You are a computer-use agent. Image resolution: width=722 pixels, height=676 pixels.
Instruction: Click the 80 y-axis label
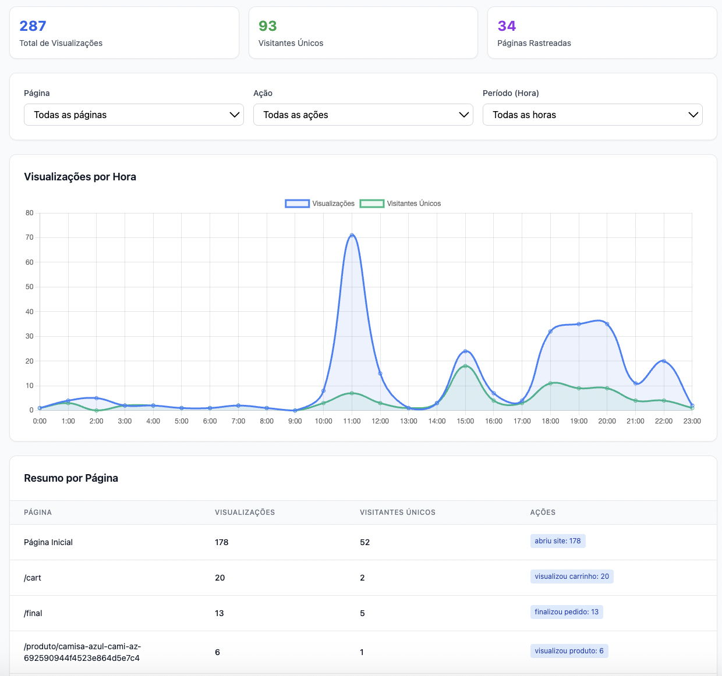30,213
